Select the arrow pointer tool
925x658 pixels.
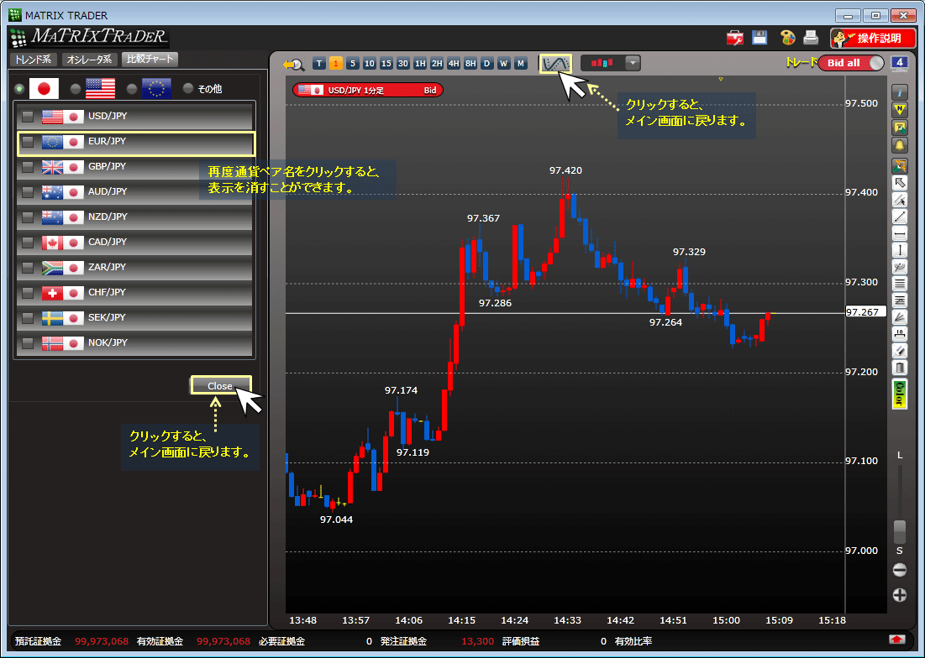point(900,183)
